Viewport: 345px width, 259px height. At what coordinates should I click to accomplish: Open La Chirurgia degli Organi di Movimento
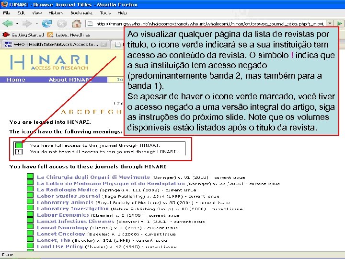tap(93, 177)
